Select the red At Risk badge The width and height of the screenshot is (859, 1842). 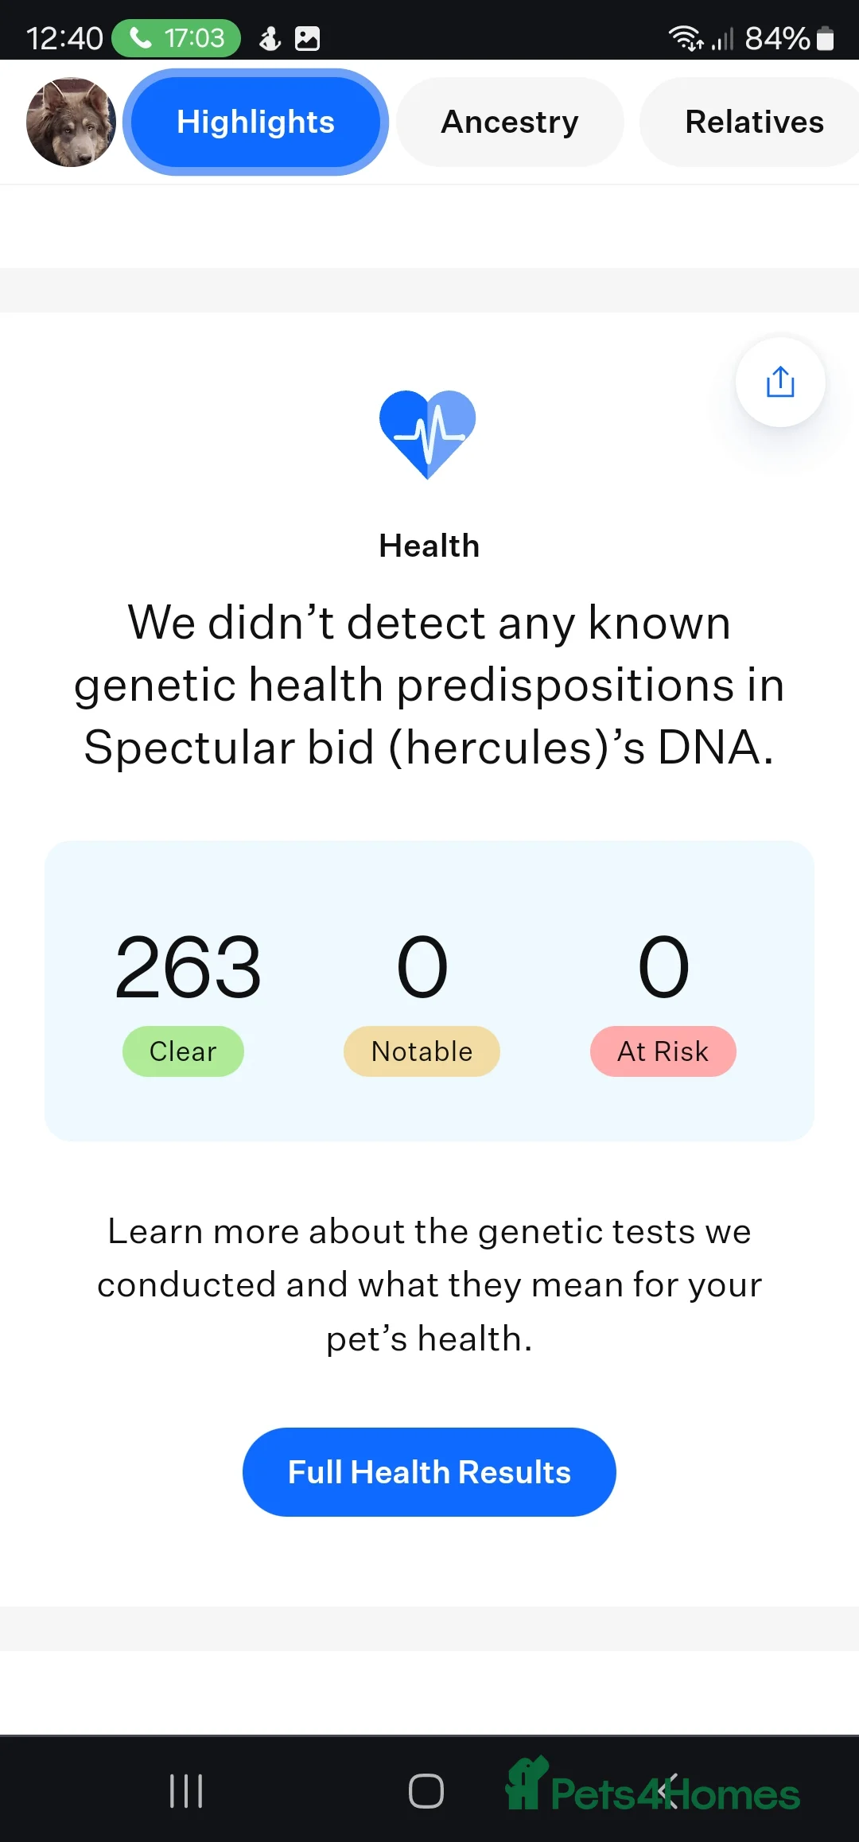click(663, 1051)
